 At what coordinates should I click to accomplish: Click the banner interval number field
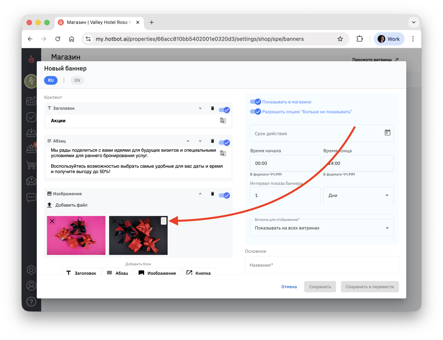coord(285,195)
